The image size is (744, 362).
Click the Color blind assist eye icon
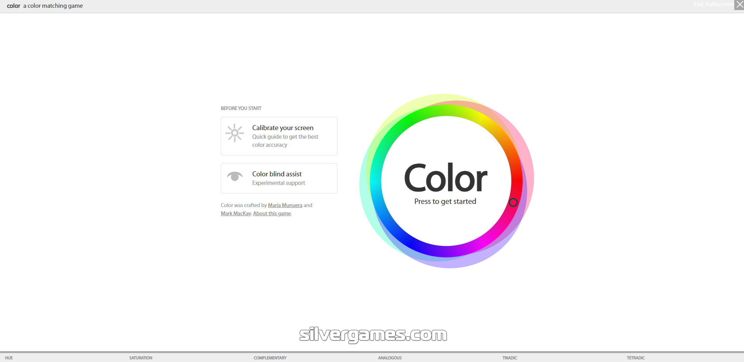click(235, 176)
